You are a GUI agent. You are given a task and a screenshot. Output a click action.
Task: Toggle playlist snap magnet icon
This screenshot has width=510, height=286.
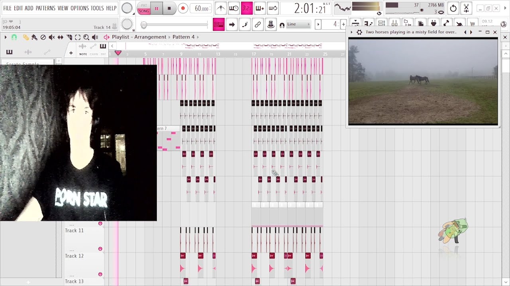coord(14,37)
